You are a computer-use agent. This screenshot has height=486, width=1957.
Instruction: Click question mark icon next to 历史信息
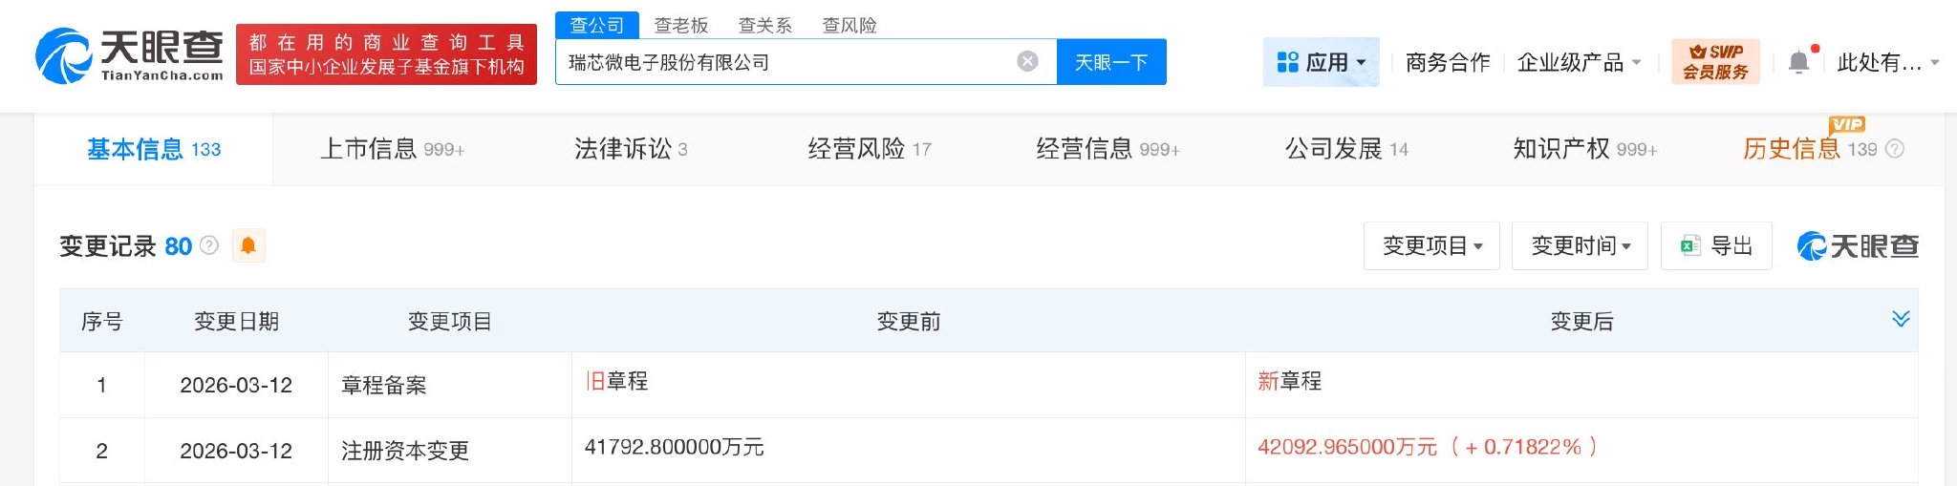tap(1895, 149)
